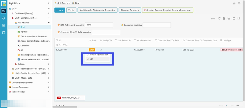Click the Assign To column header
Screen dimensions: 245x108
tap(106, 40)
